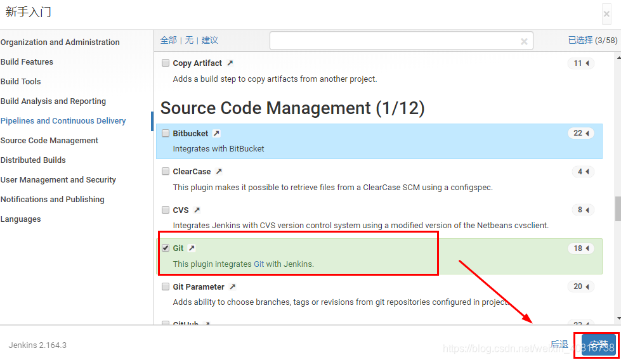The height and width of the screenshot is (360, 621).
Task: Toggle the Copy Artifact checkbox
Action: click(166, 63)
